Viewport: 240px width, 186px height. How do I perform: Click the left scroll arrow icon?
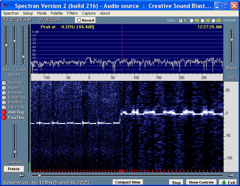22,175
